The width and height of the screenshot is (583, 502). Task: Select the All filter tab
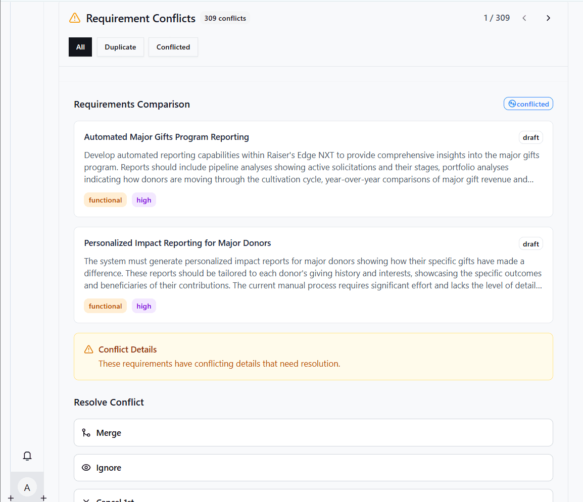(80, 47)
